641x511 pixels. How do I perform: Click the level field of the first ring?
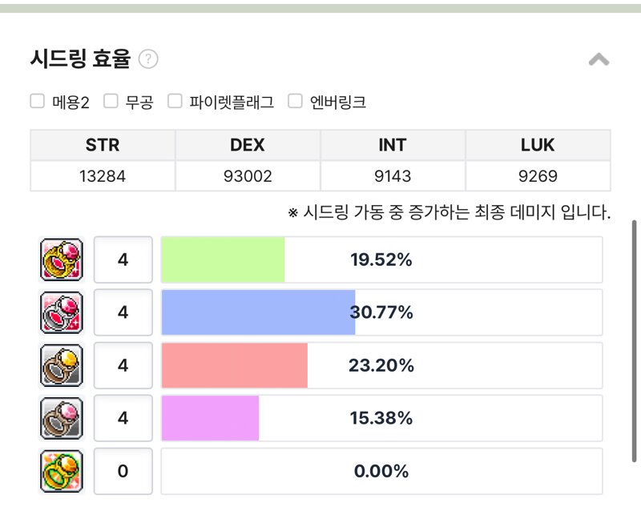123,260
